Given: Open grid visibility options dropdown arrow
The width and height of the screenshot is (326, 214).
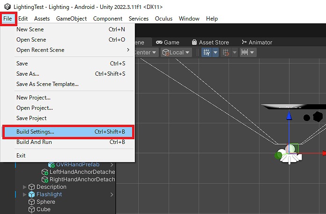Looking at the screenshot, I should [x=215, y=52].
